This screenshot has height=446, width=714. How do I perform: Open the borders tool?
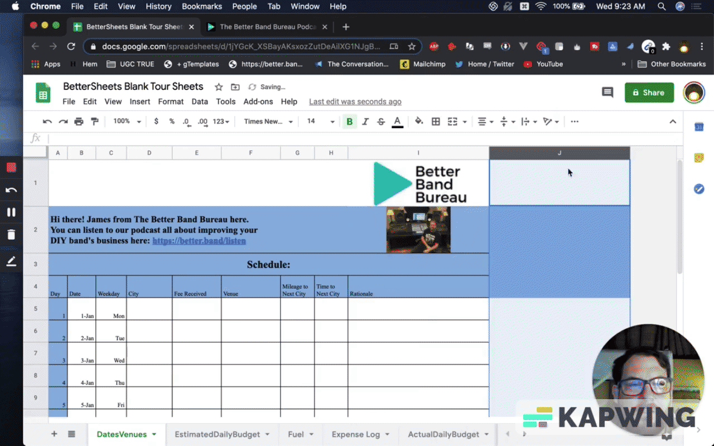pyautogui.click(x=436, y=122)
